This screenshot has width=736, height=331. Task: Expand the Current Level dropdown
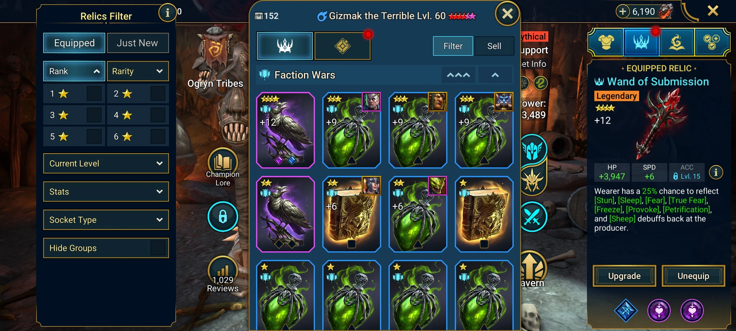tap(106, 163)
